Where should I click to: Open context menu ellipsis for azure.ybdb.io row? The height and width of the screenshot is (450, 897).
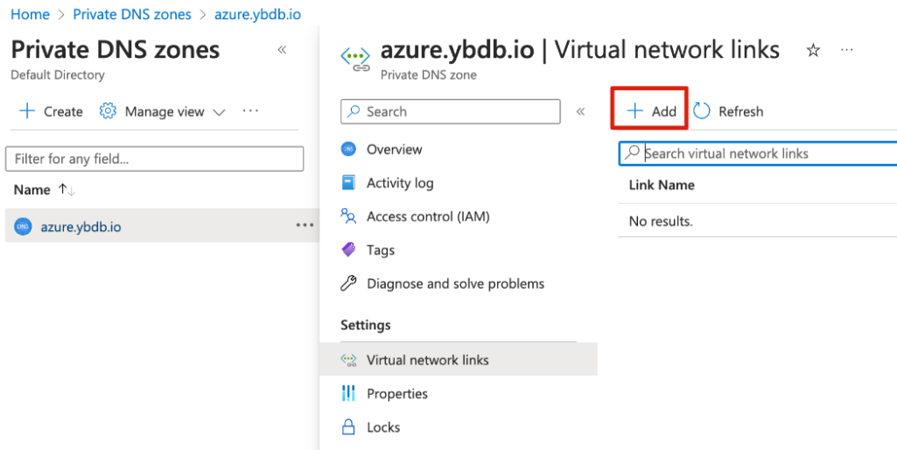305,226
